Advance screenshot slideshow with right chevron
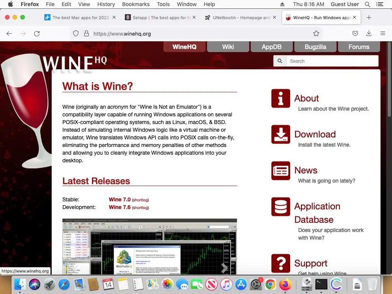Screen dimensions: 392x294 pos(224,268)
